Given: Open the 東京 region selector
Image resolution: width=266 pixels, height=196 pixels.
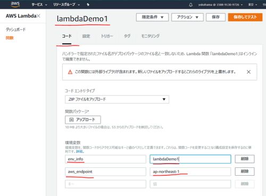Looking at the screenshot, I should (x=253, y=5).
